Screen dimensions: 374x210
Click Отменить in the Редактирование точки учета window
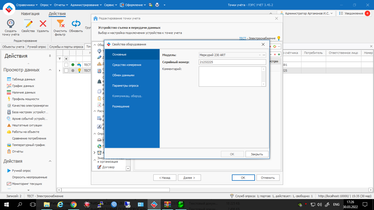[x=268, y=177]
